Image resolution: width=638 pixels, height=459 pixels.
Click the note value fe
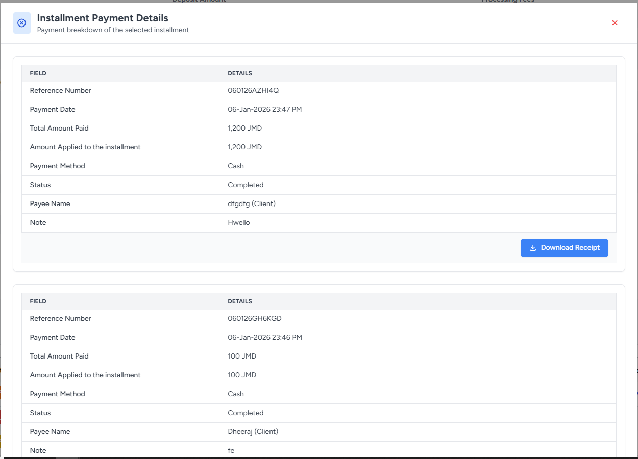click(x=231, y=451)
